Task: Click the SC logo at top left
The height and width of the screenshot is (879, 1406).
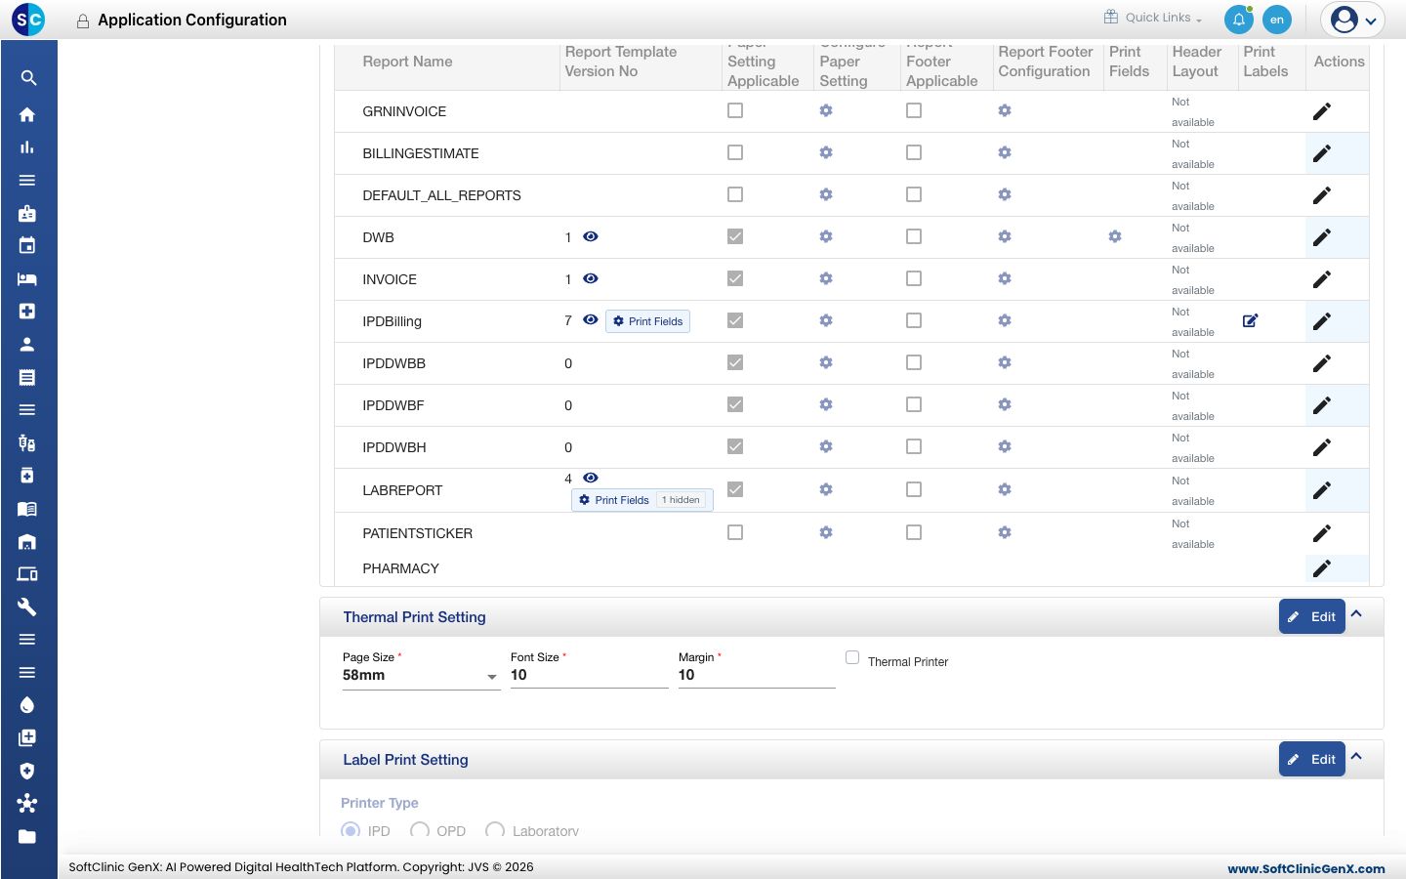Action: [x=28, y=19]
